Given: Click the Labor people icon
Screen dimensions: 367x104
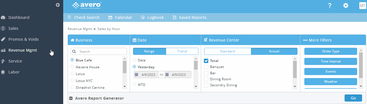Looking at the screenshot, I should (x=3, y=72).
